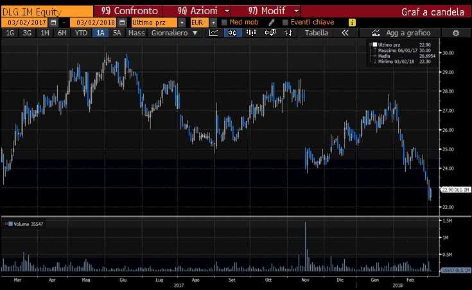Toggle Eventi chiave checkbox
This screenshot has height=290, width=472.
pyautogui.click(x=285, y=23)
